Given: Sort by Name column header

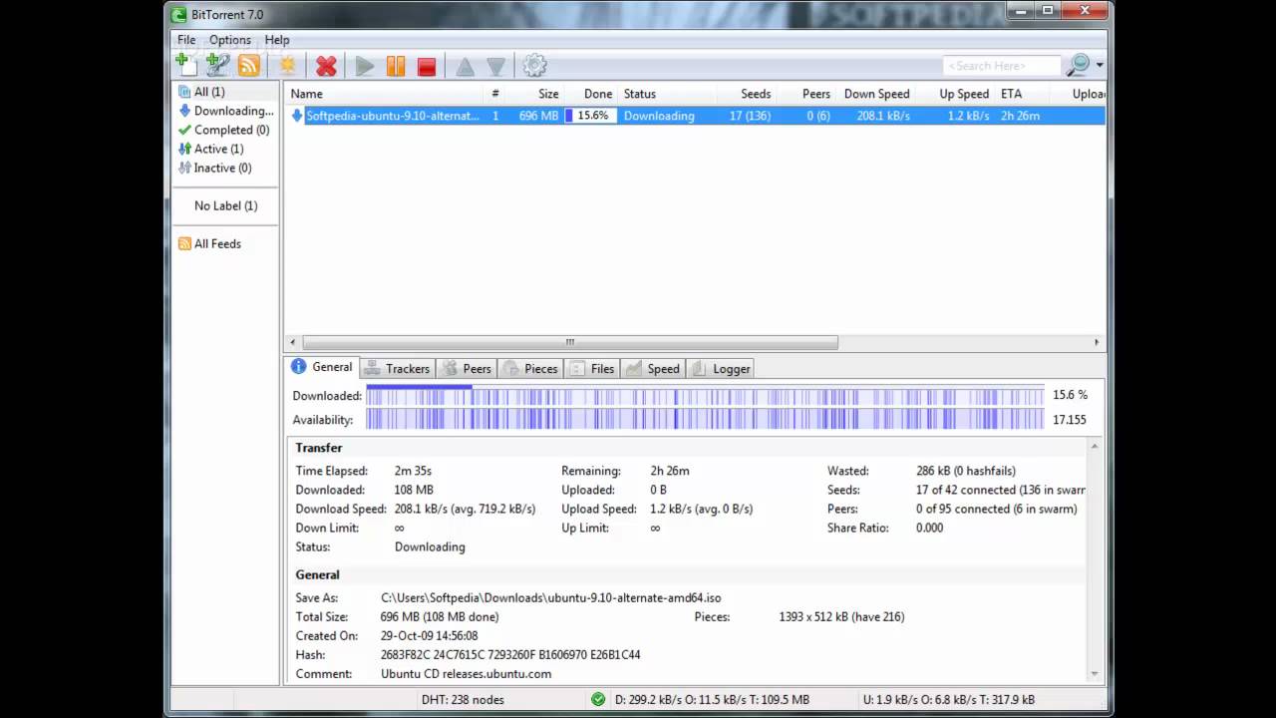Looking at the screenshot, I should 383,94.
